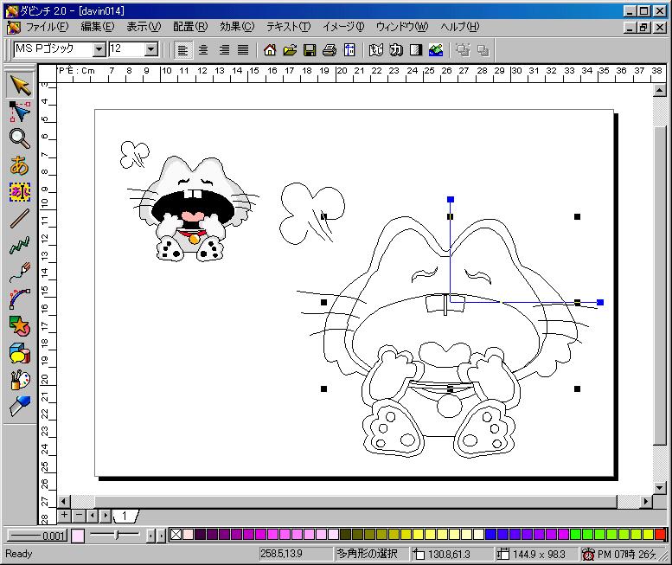This screenshot has width=672, height=565.
Task: Click the grayed group objects icon
Action: (463, 50)
